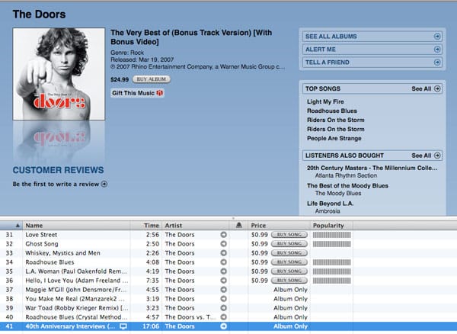Click the artist arrow in the Roadhouse Blues row 34
Screen dimensions: 457x334
223,262
